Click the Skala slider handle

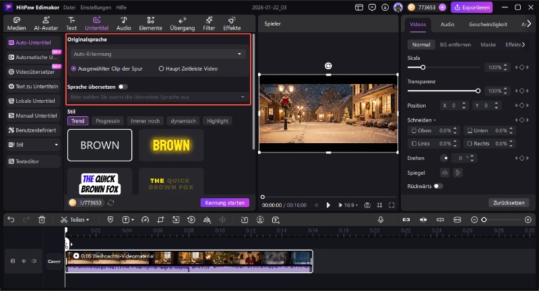[423, 67]
